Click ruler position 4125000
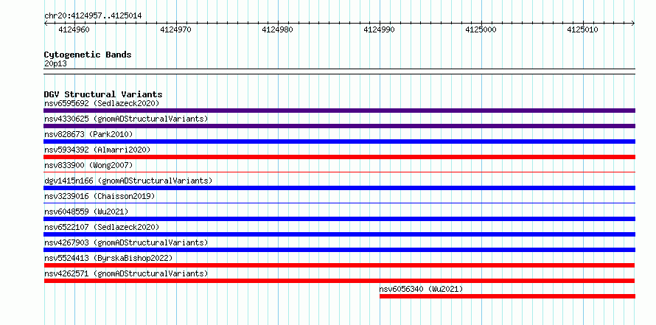The width and height of the screenshot is (656, 325). click(x=481, y=29)
